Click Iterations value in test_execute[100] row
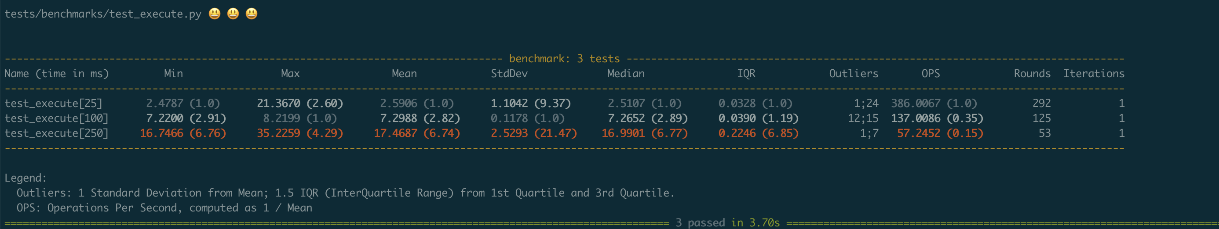The height and width of the screenshot is (229, 1219). click(x=1121, y=118)
